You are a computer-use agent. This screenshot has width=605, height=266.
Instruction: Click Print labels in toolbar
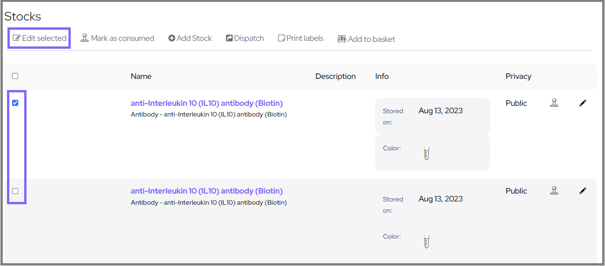coord(301,38)
